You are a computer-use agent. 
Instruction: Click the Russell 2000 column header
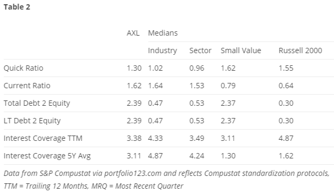[x=300, y=50]
